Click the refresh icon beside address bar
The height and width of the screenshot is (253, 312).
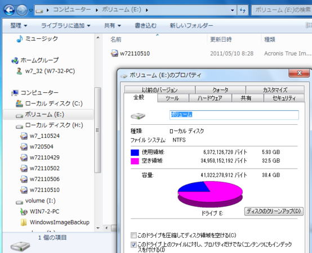[x=242, y=10]
